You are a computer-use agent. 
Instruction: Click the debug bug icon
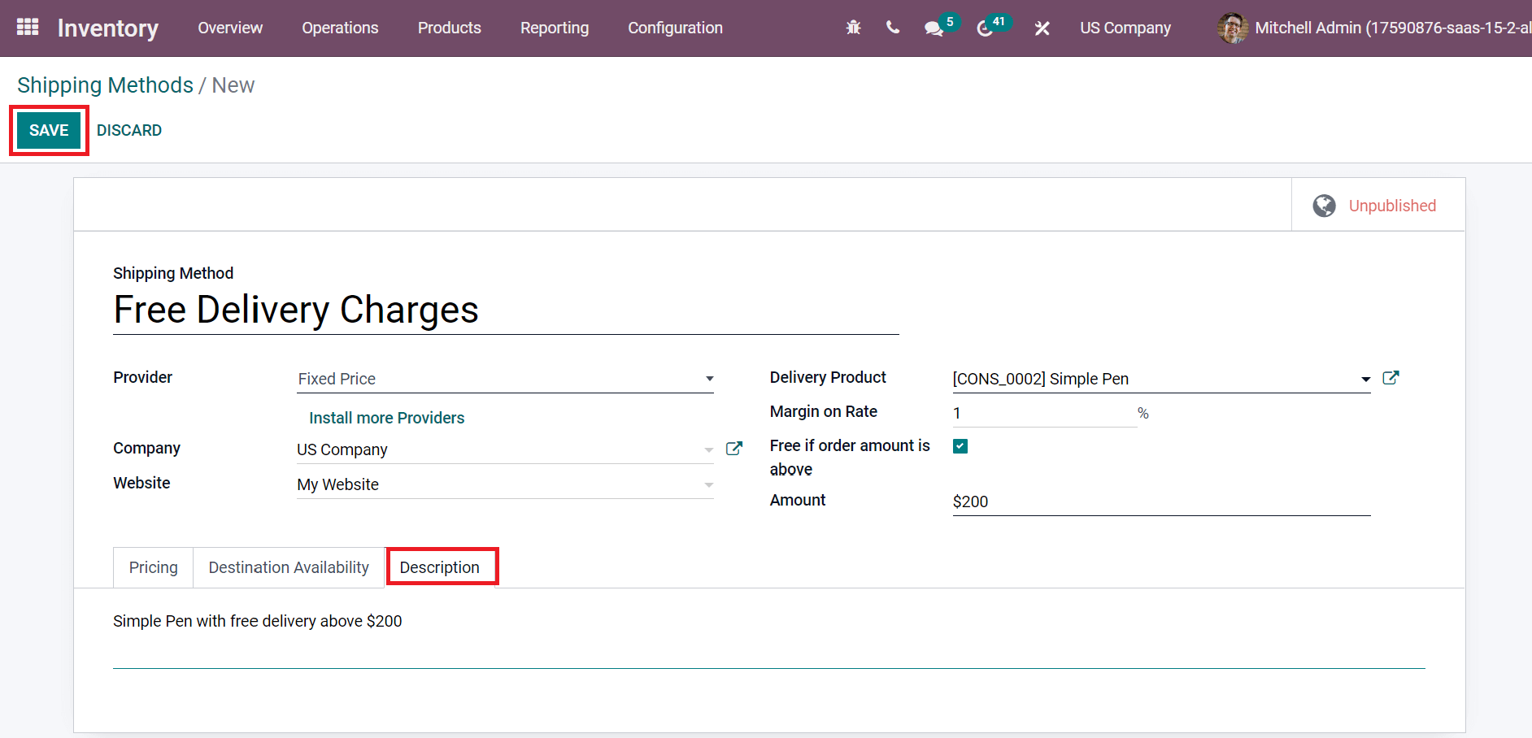[x=853, y=28]
